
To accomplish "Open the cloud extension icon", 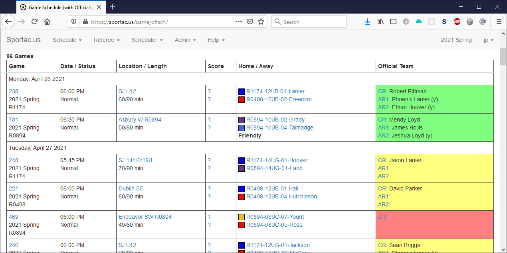I will click(x=419, y=22).
